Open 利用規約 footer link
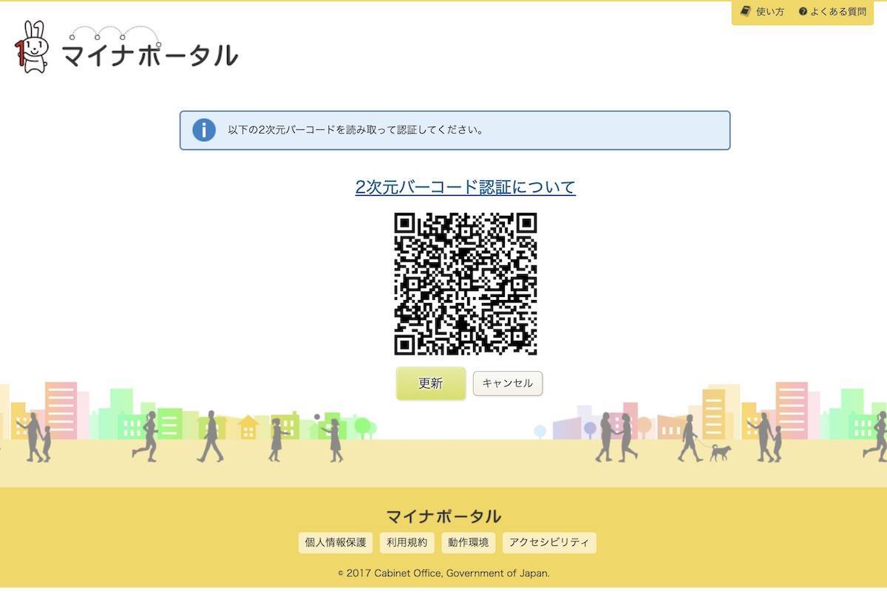Screen dimensions: 887x597 407,542
